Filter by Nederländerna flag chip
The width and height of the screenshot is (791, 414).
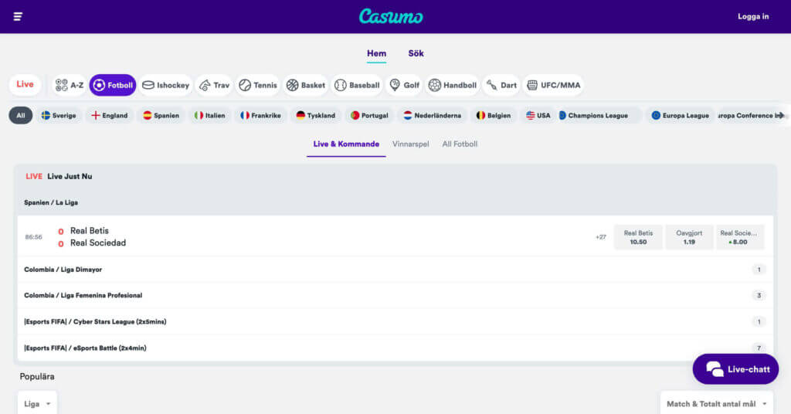pyautogui.click(x=433, y=116)
